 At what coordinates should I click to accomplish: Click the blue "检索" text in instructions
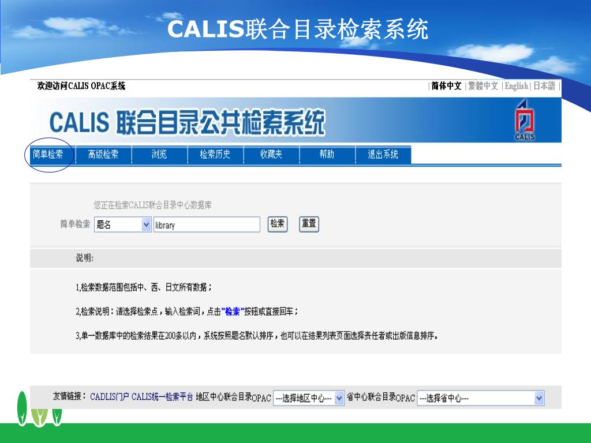pos(233,311)
